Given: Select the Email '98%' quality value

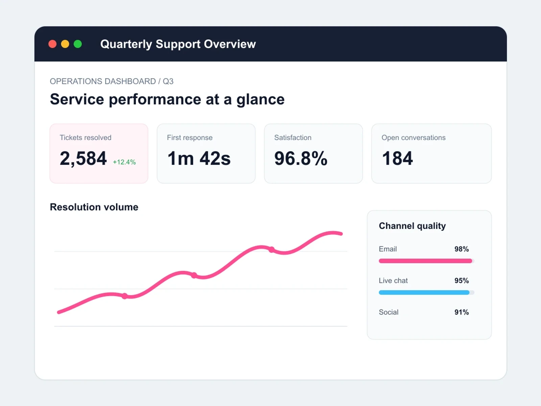Looking at the screenshot, I should (x=462, y=249).
